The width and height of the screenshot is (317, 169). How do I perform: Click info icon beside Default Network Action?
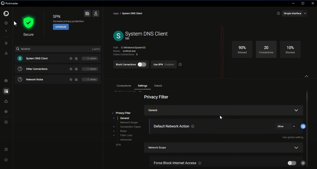[x=193, y=126]
